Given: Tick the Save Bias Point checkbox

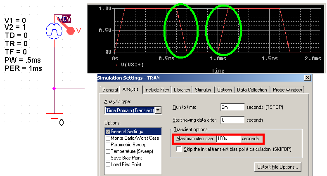Looking at the screenshot, I should (108, 158).
